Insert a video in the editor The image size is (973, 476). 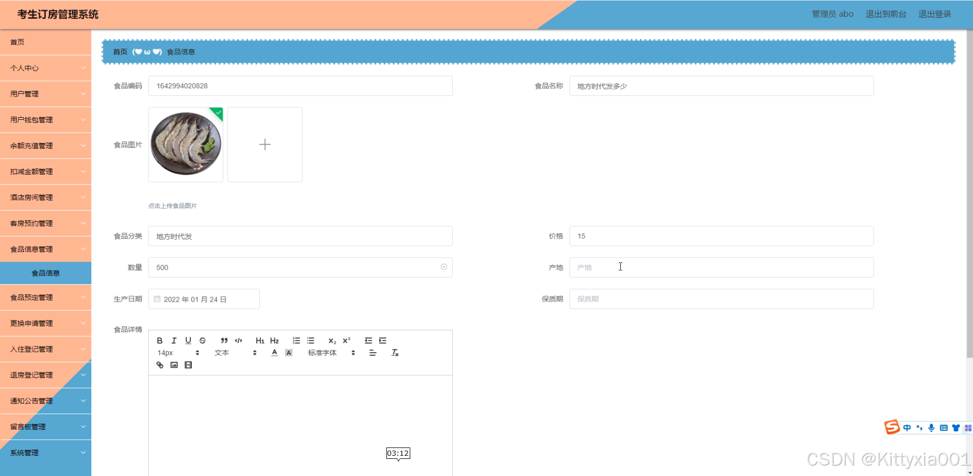[x=188, y=365]
